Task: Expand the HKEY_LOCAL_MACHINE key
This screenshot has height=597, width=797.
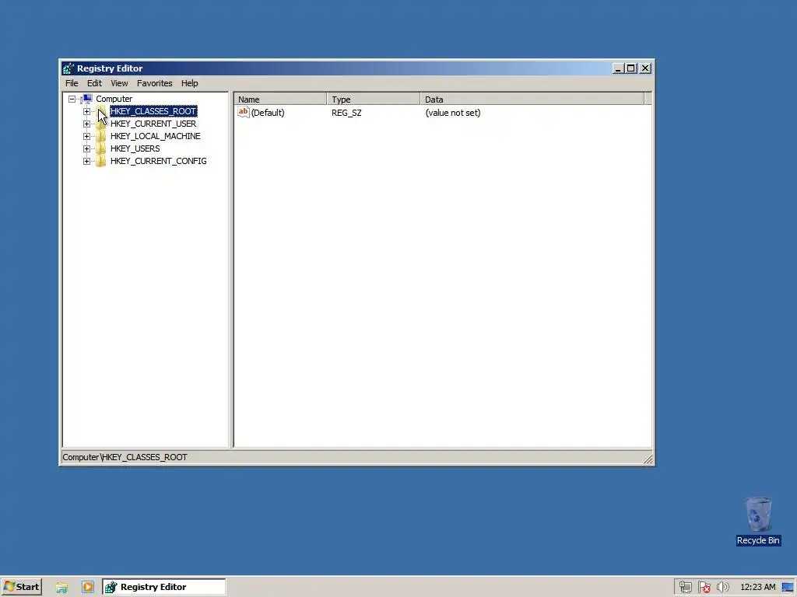Action: [x=86, y=136]
